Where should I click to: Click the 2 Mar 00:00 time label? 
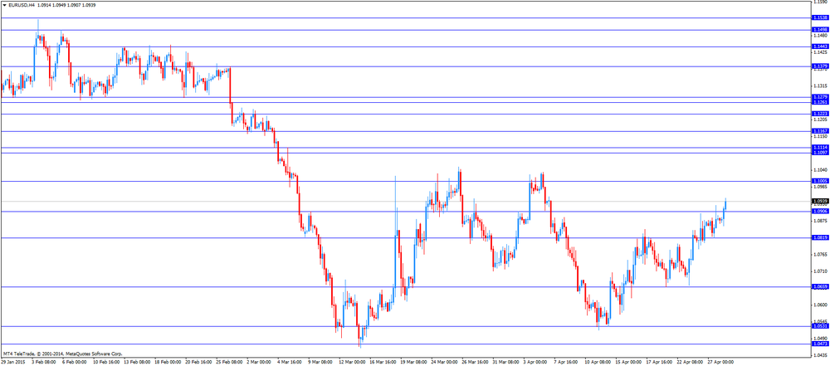259,362
